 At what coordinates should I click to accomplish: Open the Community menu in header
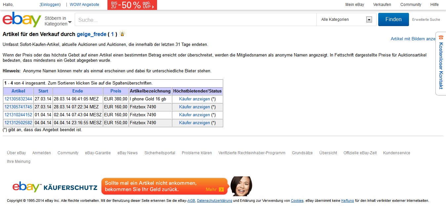411,5
